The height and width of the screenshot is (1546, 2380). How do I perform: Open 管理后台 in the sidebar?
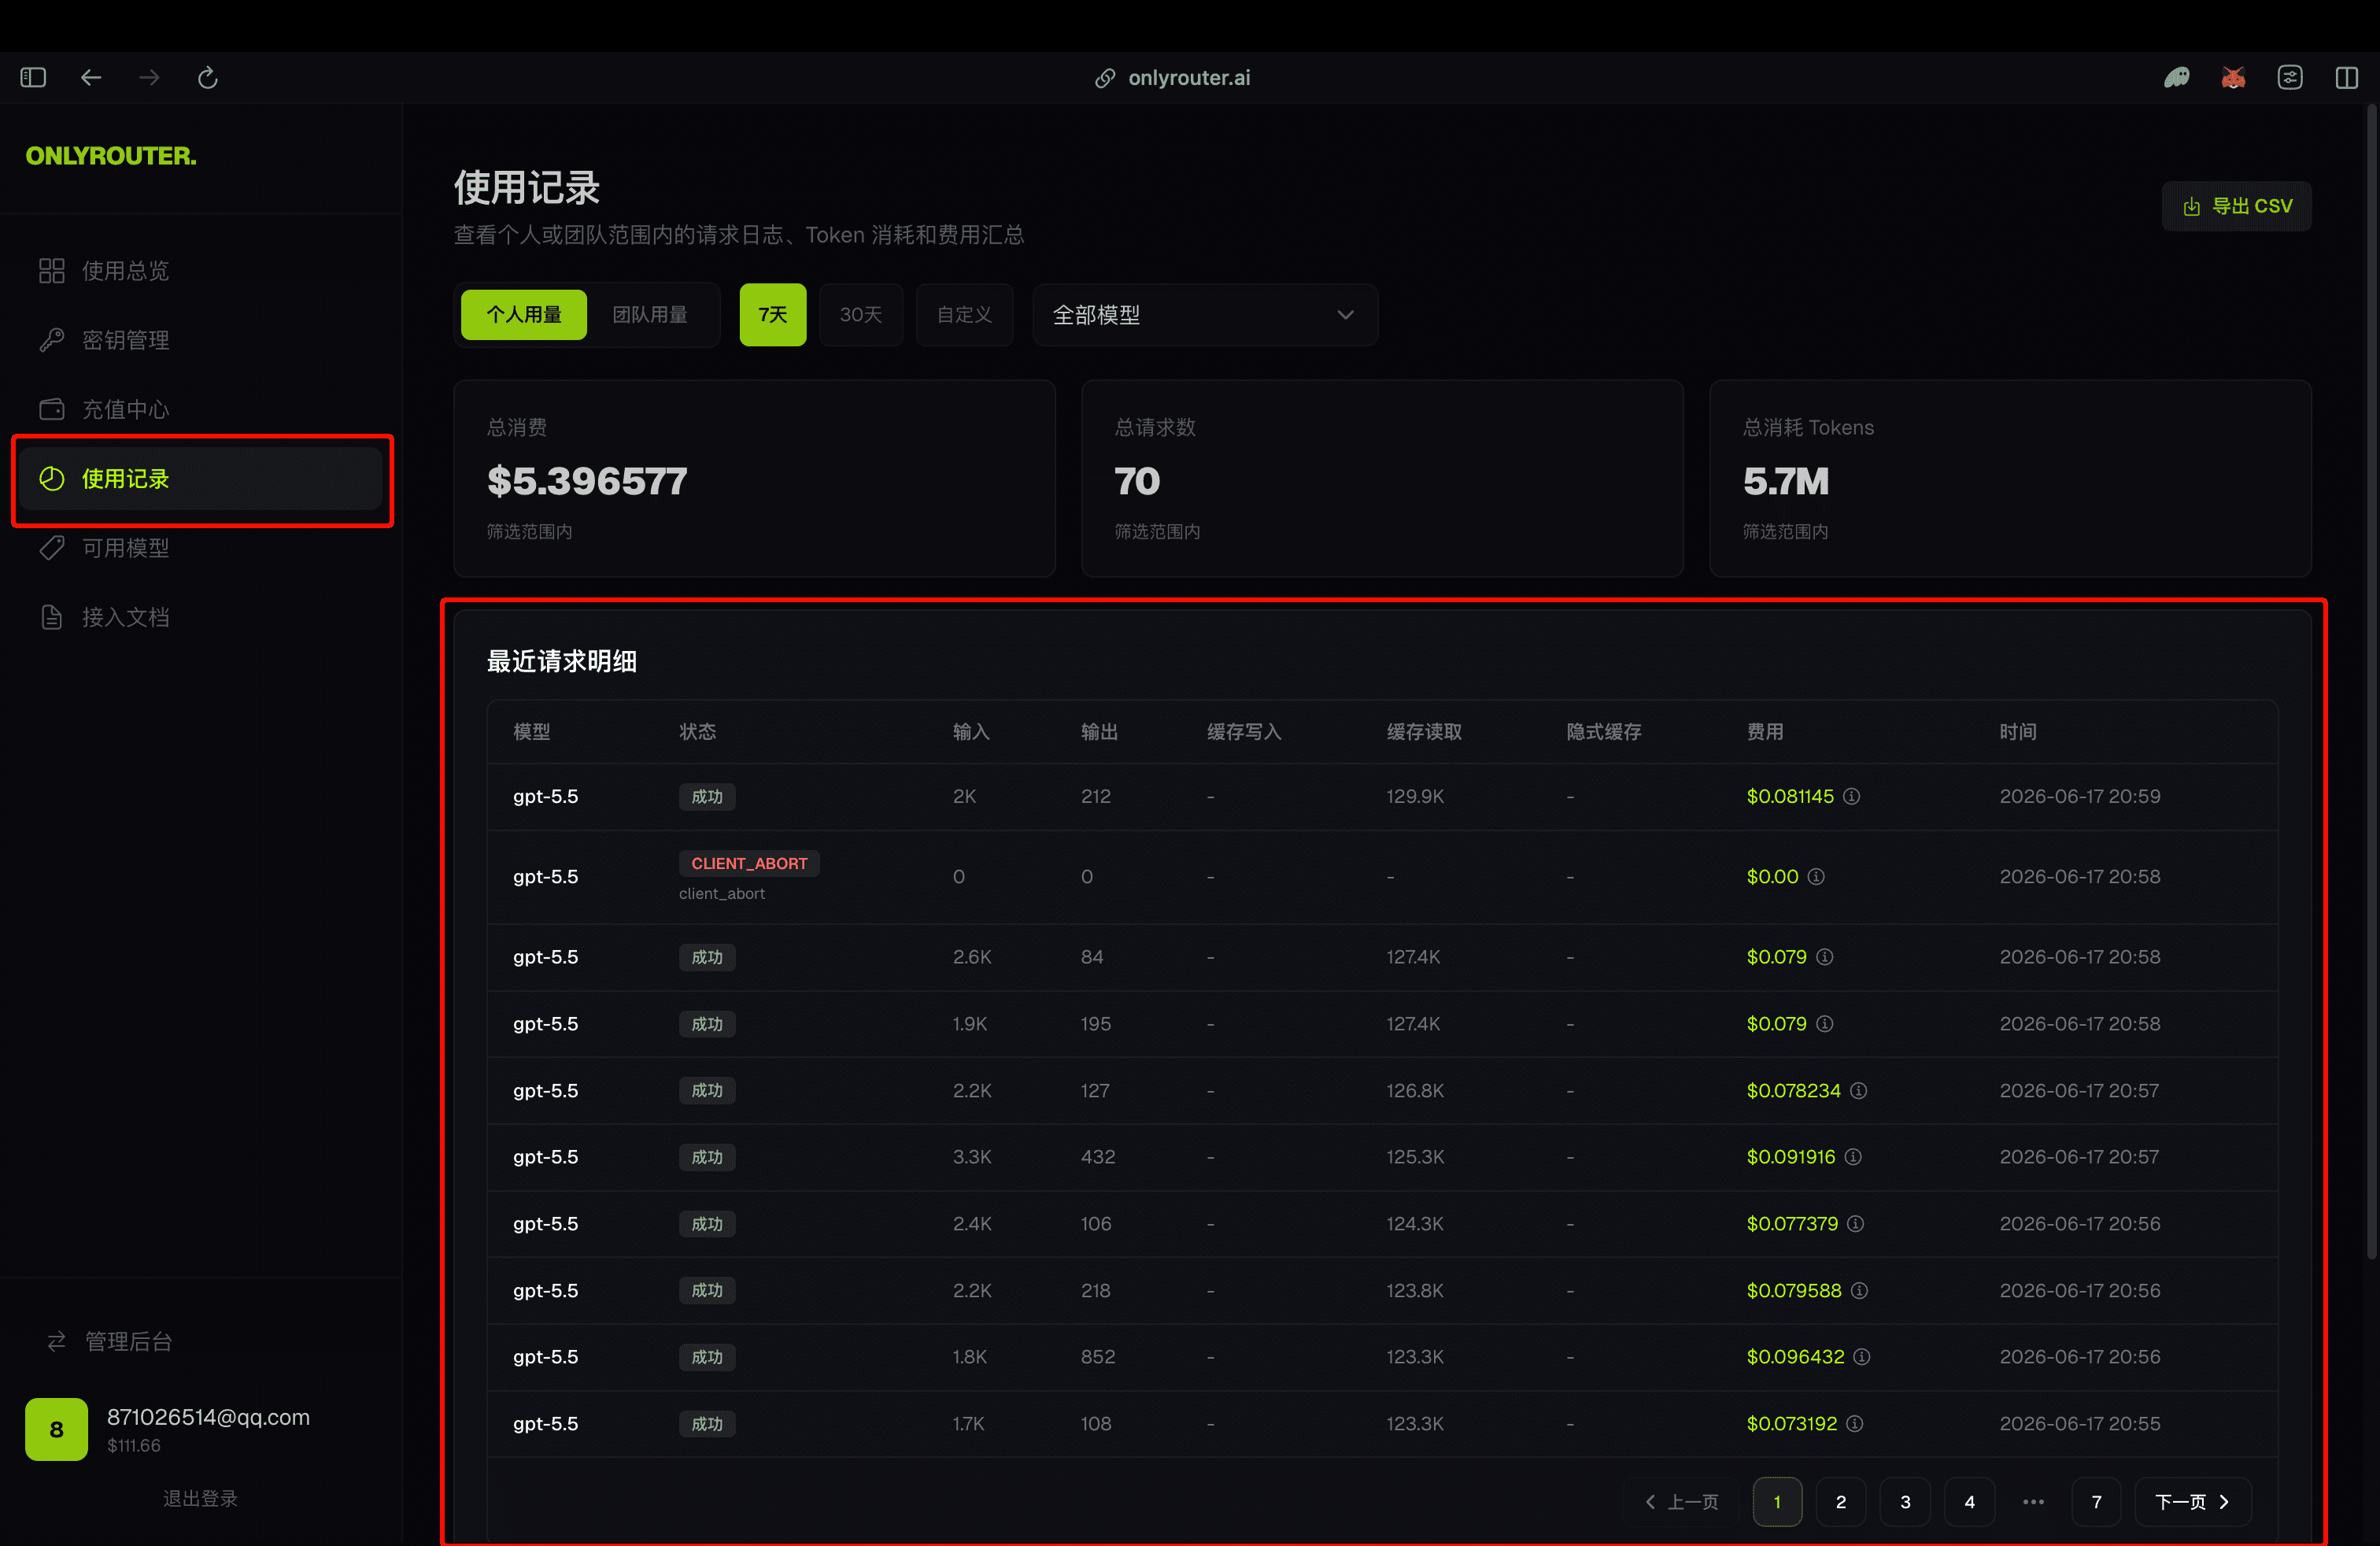pos(110,1341)
